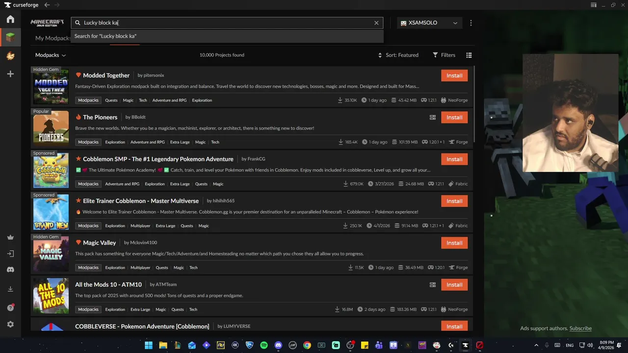Image resolution: width=628 pixels, height=353 pixels.
Task: Install Modded Together modpack
Action: [x=454, y=76]
